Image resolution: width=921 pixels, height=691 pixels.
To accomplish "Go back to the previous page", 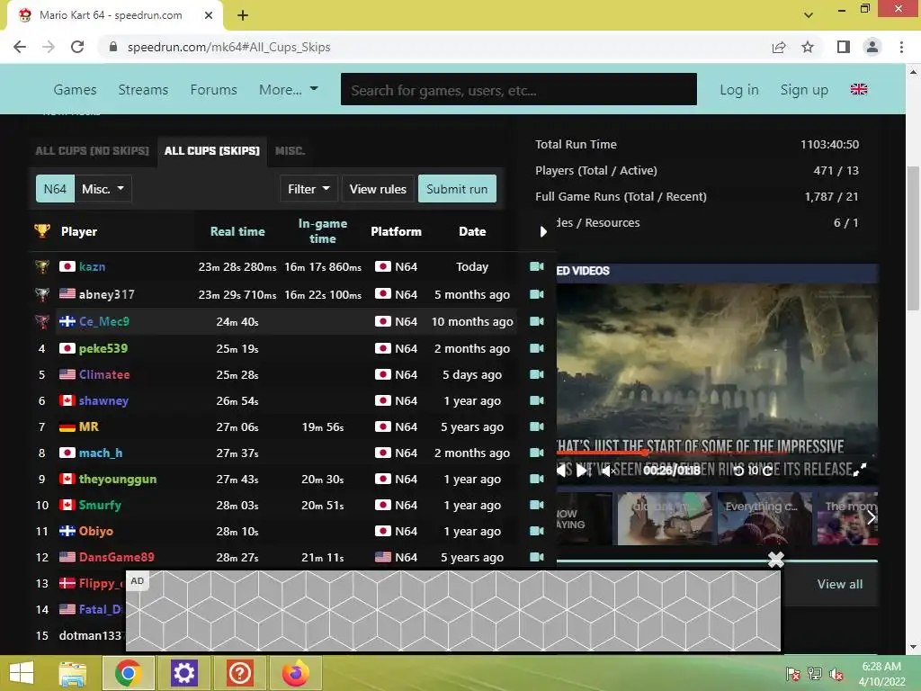I will [x=20, y=47].
